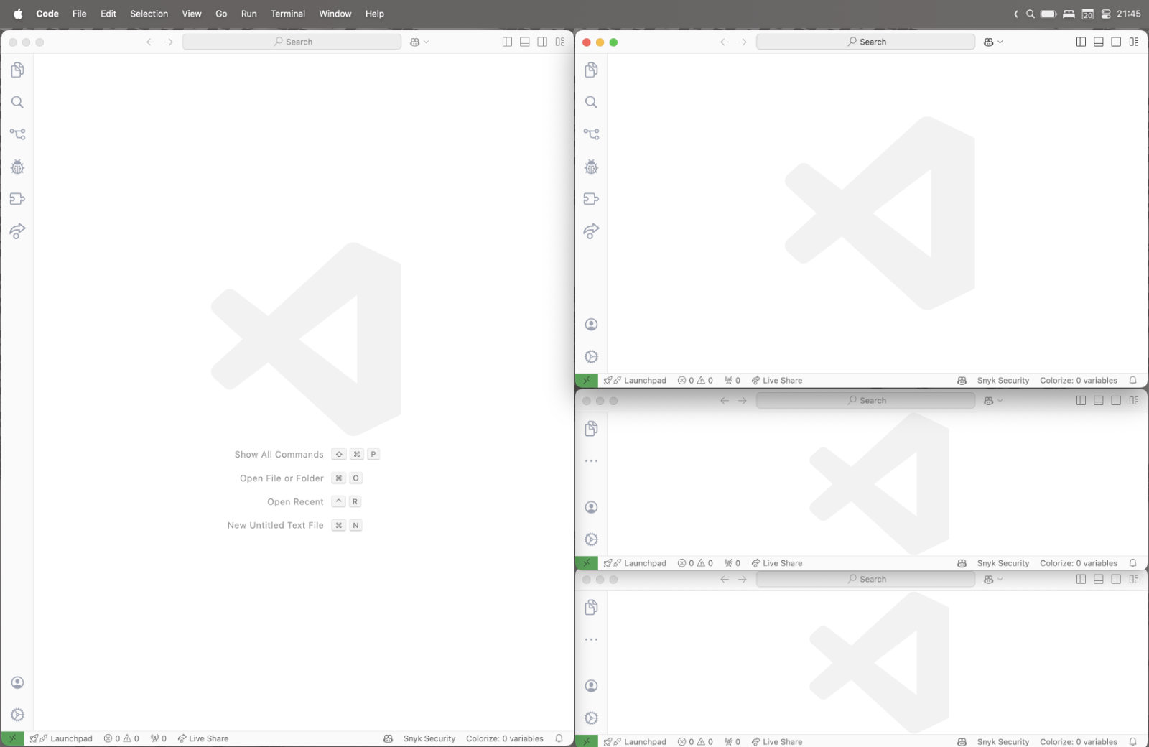1149x747 pixels.
Task: Toggle primary side bar in the middle-right window
Action: coord(1081,401)
